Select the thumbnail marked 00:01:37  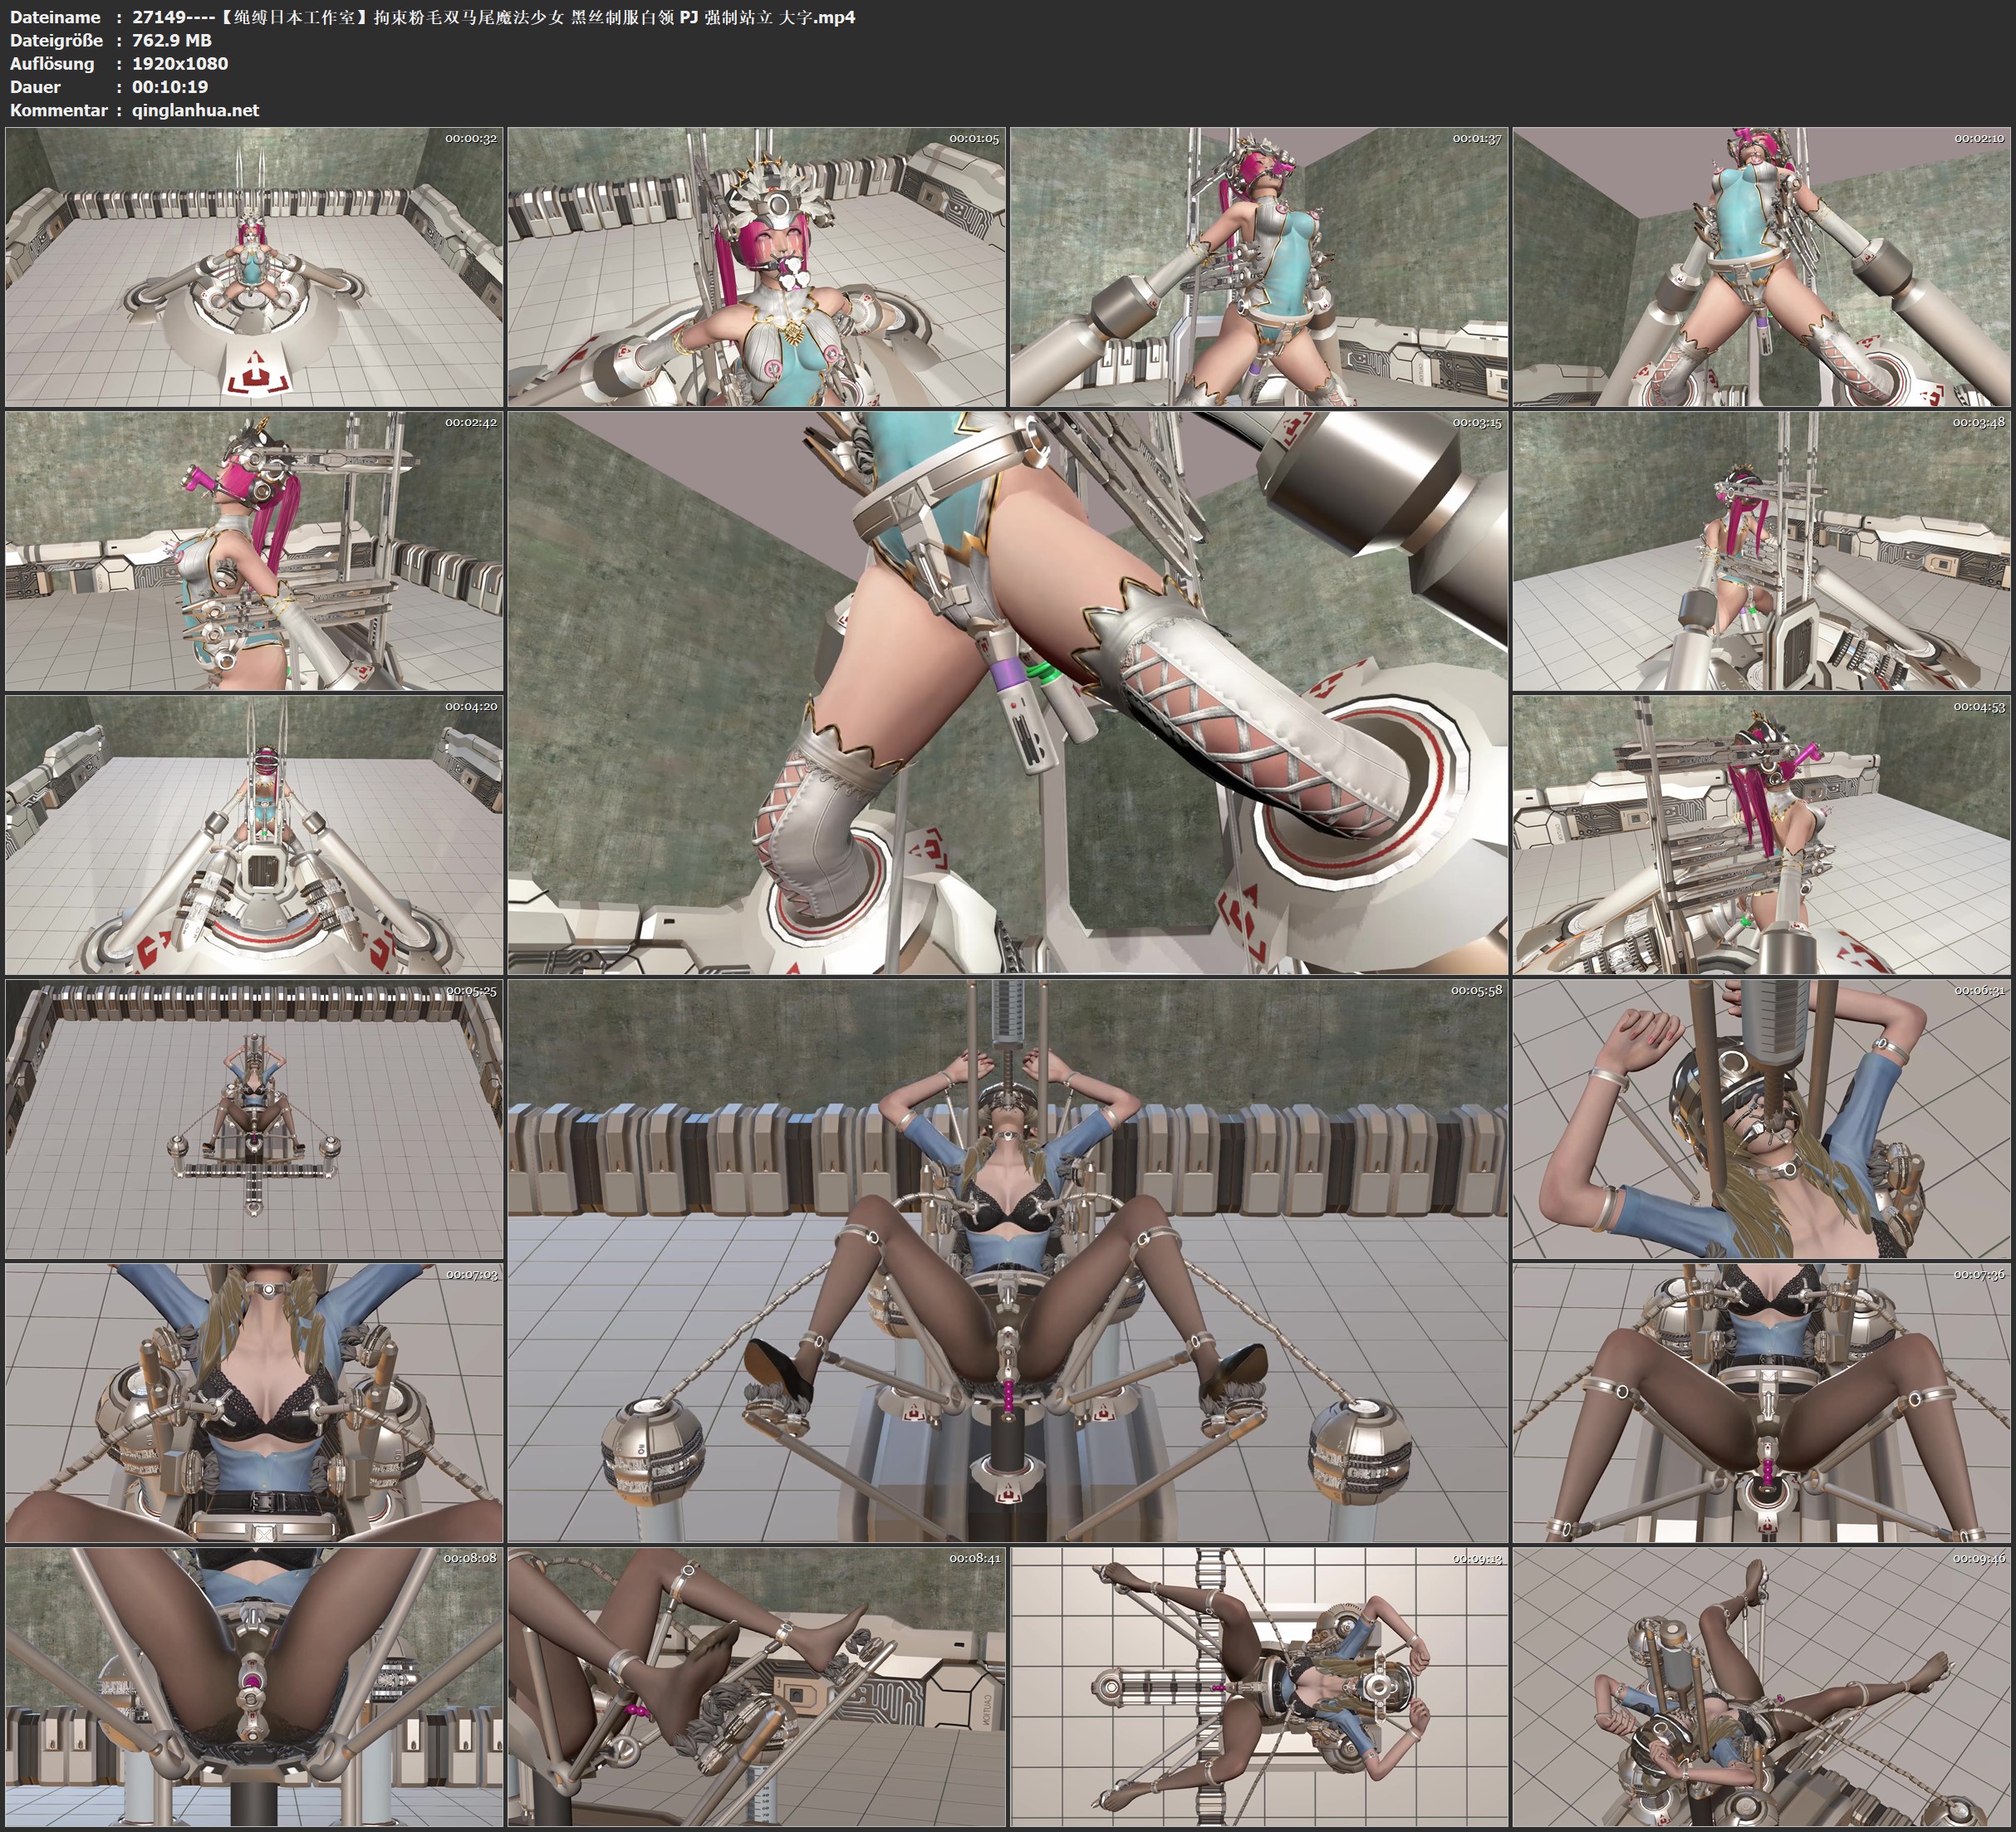coord(1258,266)
